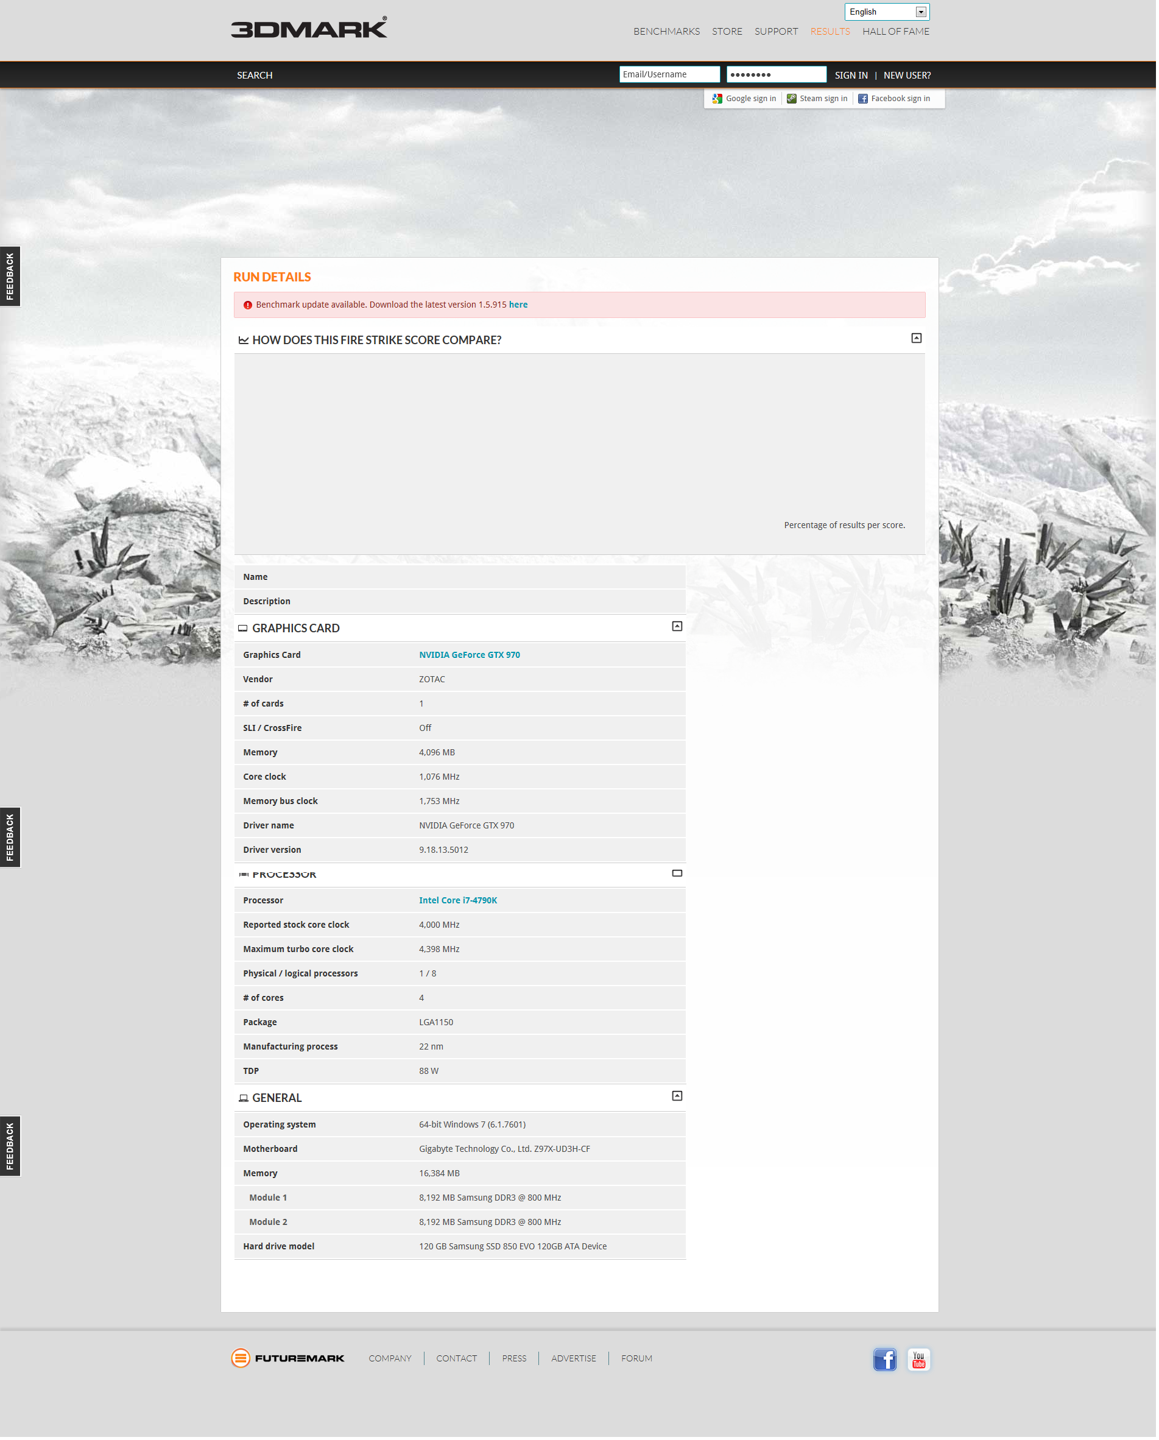Click the 'here' download link
Image resolution: width=1159 pixels, height=1440 pixels.
click(x=518, y=305)
